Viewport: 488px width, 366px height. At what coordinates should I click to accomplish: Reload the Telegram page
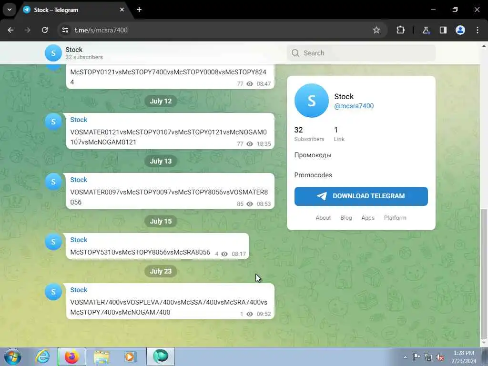click(45, 30)
